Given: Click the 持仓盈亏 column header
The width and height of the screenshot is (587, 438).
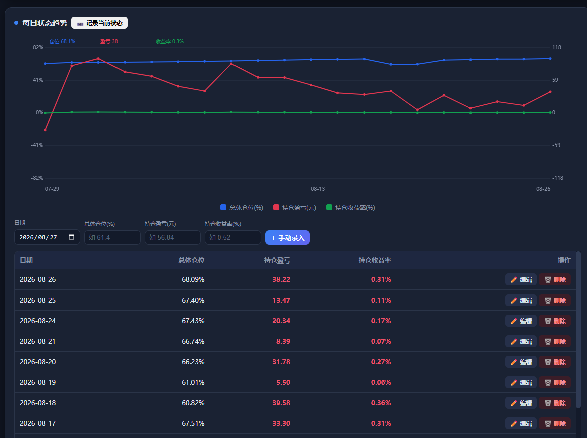Looking at the screenshot, I should click(277, 260).
